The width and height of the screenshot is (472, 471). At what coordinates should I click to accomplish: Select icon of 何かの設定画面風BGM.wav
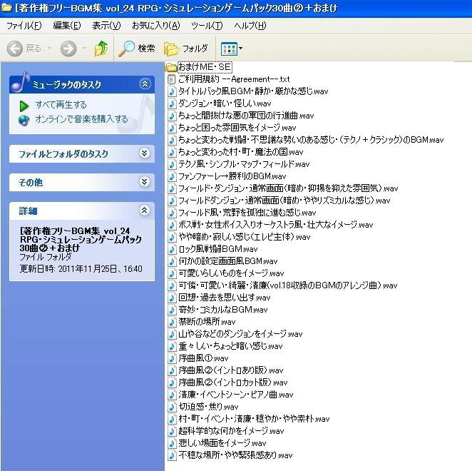[x=172, y=261]
